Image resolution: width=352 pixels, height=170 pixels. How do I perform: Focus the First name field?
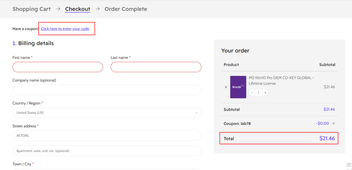tap(58, 67)
